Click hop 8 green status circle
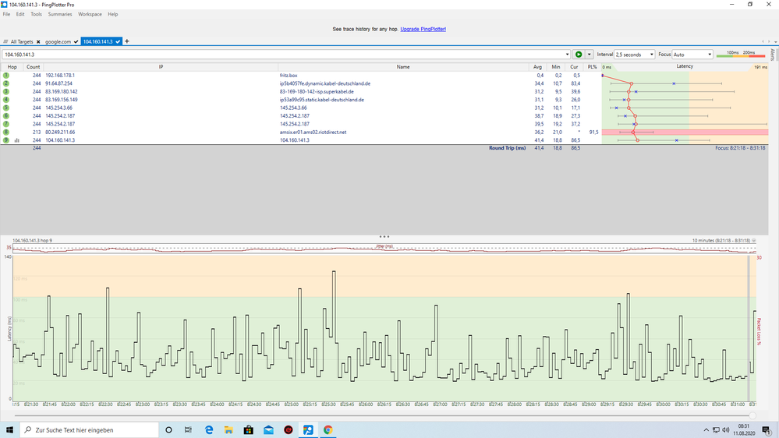This screenshot has width=779, height=438. pyautogui.click(x=6, y=132)
